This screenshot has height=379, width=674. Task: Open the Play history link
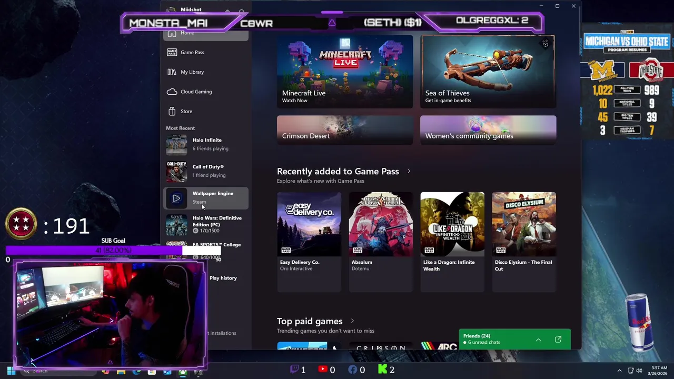point(223,278)
